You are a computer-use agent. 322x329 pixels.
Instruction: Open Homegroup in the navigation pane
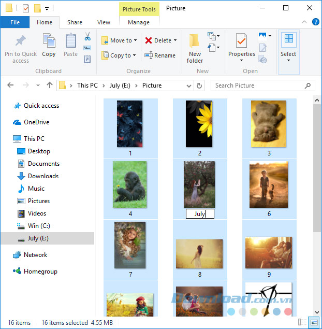(x=35, y=271)
